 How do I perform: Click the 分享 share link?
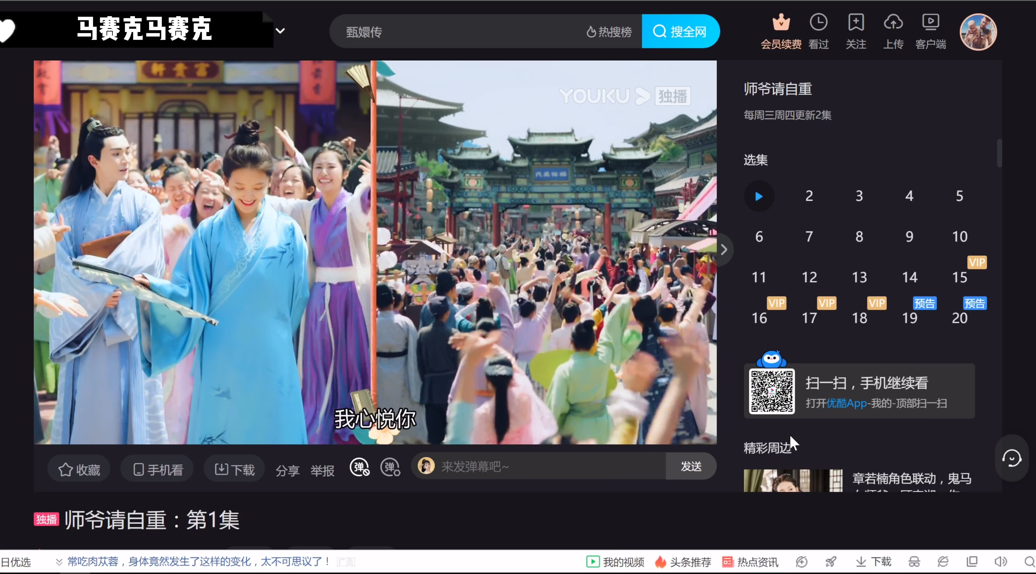(x=288, y=470)
